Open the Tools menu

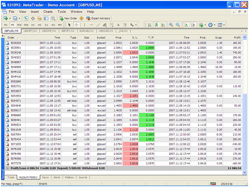62,12
